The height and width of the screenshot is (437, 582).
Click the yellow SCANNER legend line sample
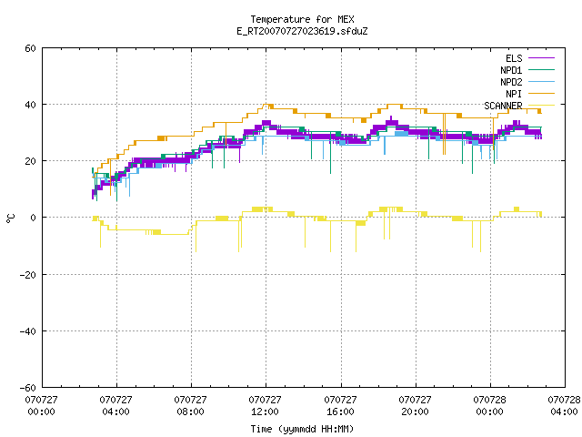pyautogui.click(x=541, y=106)
